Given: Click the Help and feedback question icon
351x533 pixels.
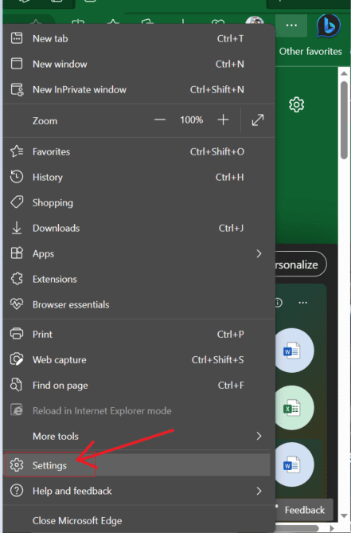Looking at the screenshot, I should (17, 491).
